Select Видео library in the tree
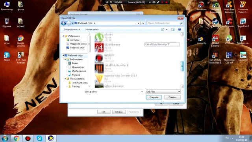252x142 pixels. pos(75,63)
